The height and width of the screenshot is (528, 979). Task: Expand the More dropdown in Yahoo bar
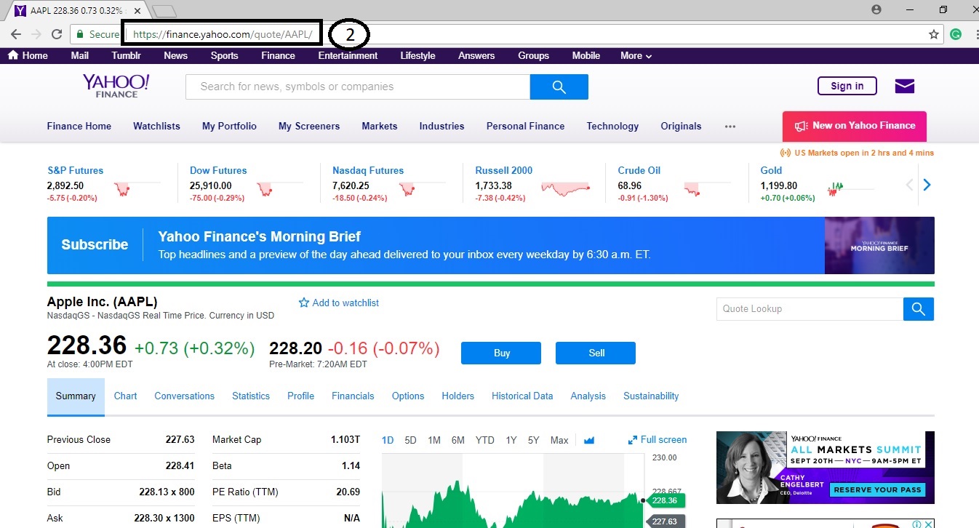pos(636,55)
